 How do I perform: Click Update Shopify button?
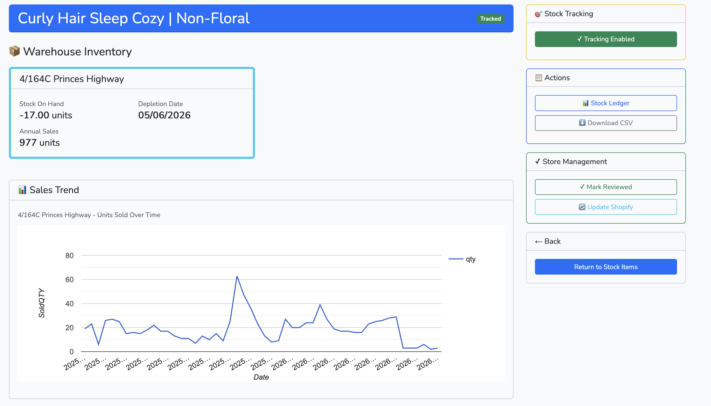[606, 207]
